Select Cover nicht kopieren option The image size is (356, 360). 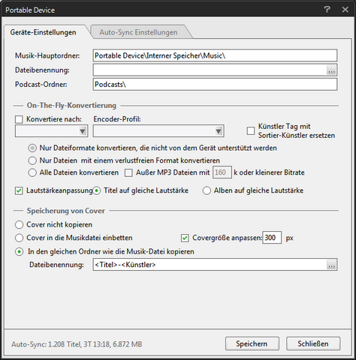[20, 224]
